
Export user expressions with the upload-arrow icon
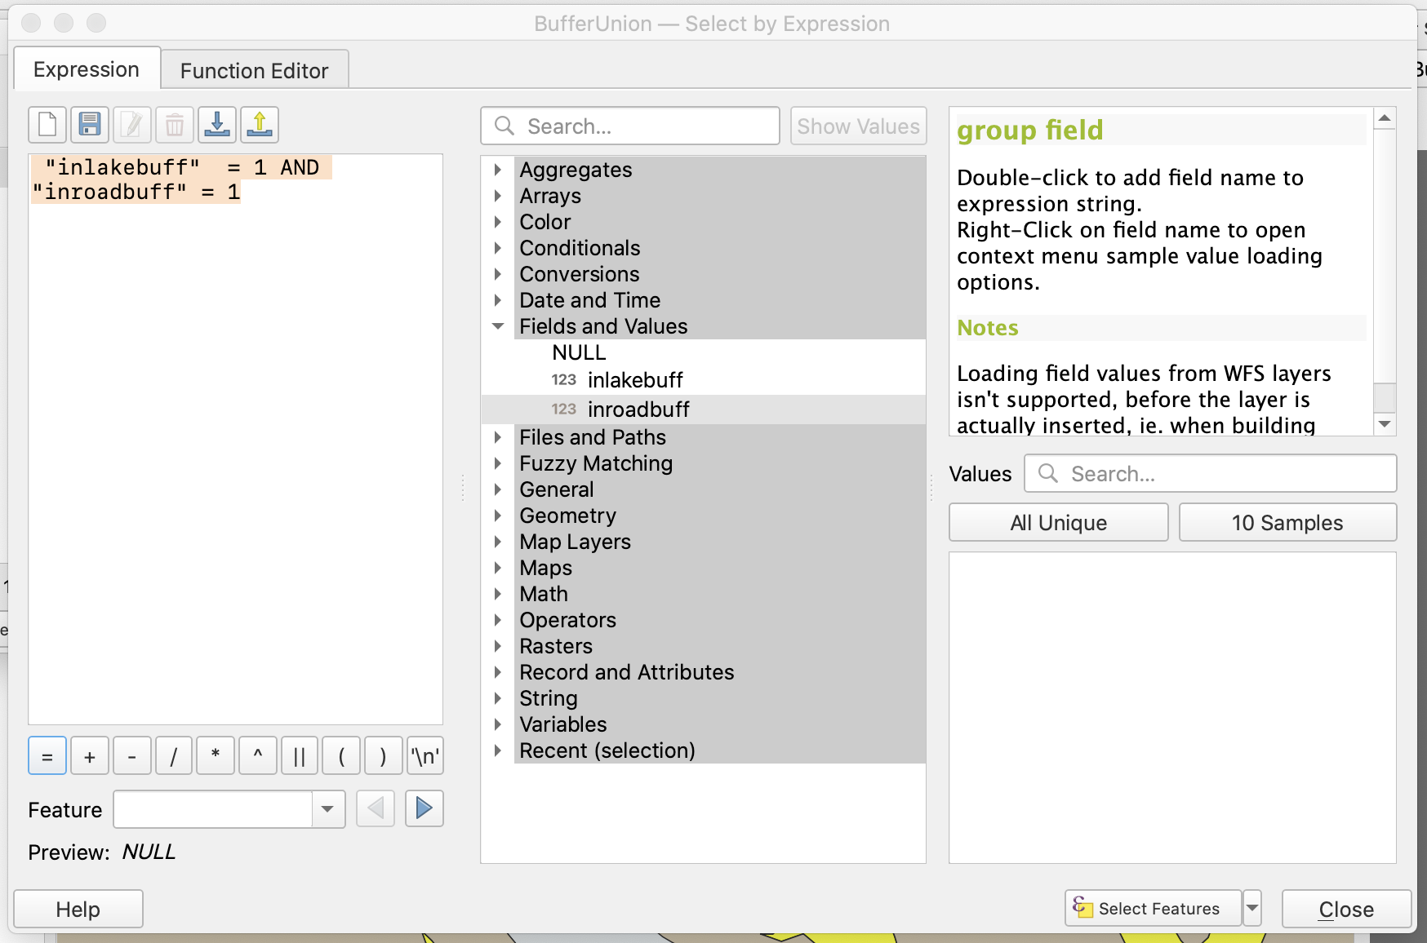click(260, 125)
